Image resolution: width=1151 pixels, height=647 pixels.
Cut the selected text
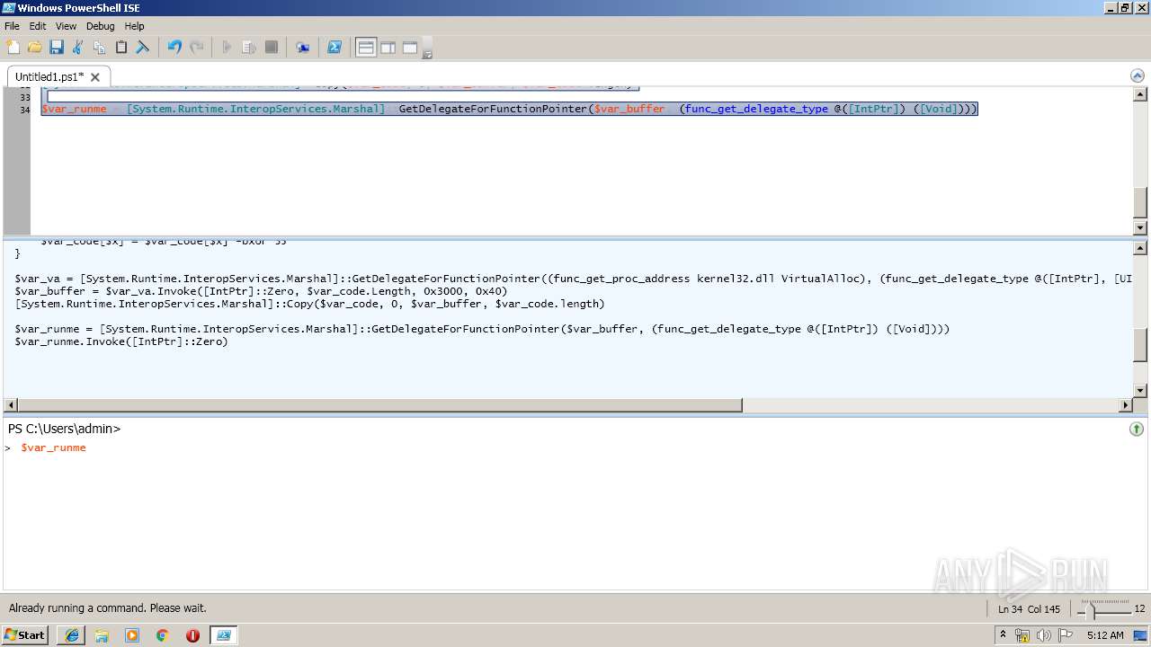[x=77, y=47]
